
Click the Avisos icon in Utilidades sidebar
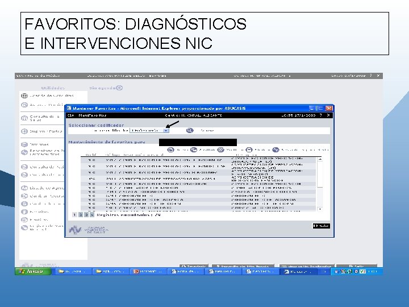(x=24, y=105)
